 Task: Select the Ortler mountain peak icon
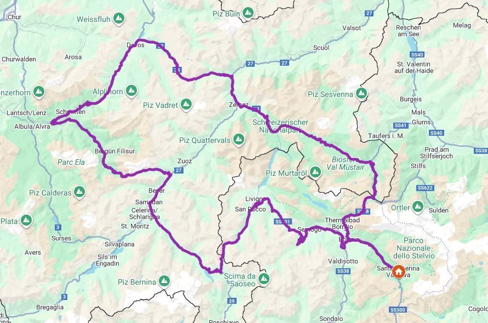[418, 207]
